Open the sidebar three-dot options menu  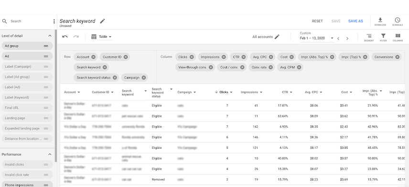click(x=54, y=21)
